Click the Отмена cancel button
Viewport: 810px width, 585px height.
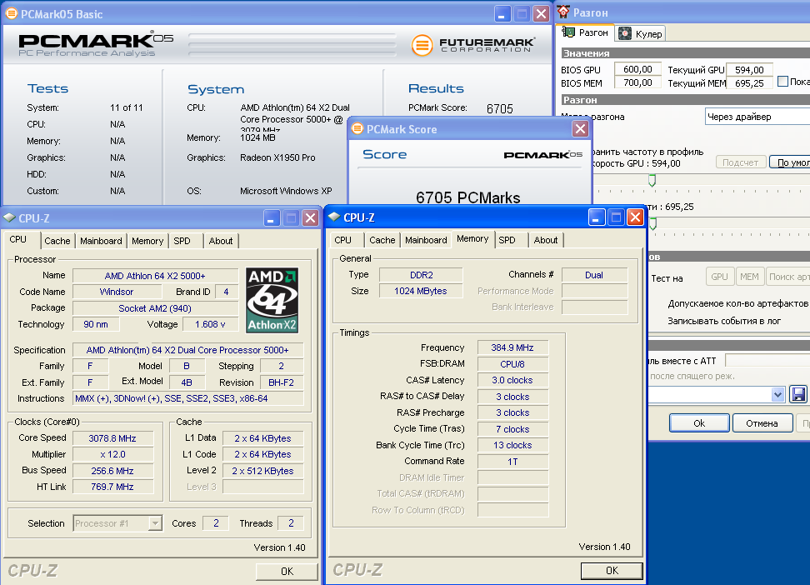(762, 423)
